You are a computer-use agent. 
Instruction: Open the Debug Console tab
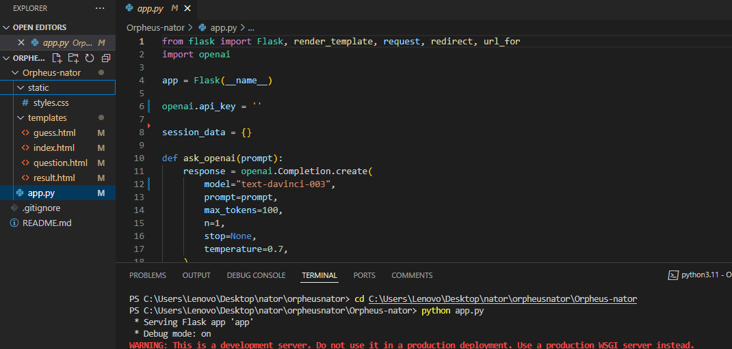256,275
